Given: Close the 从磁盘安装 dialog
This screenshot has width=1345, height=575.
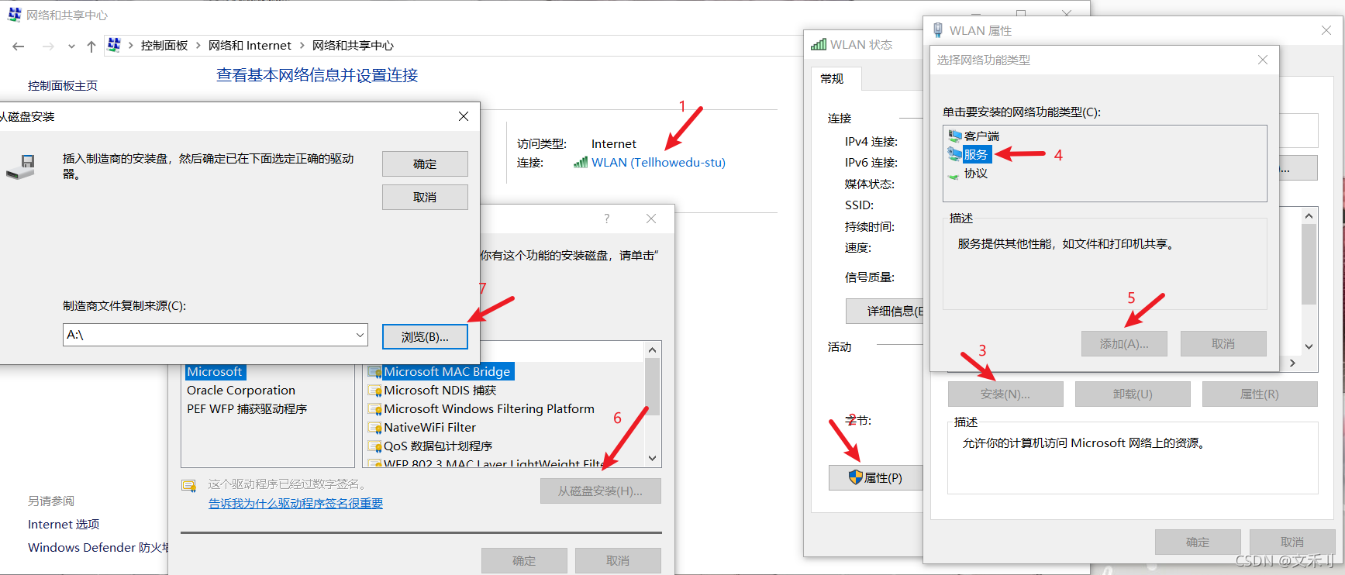Looking at the screenshot, I should tap(464, 116).
